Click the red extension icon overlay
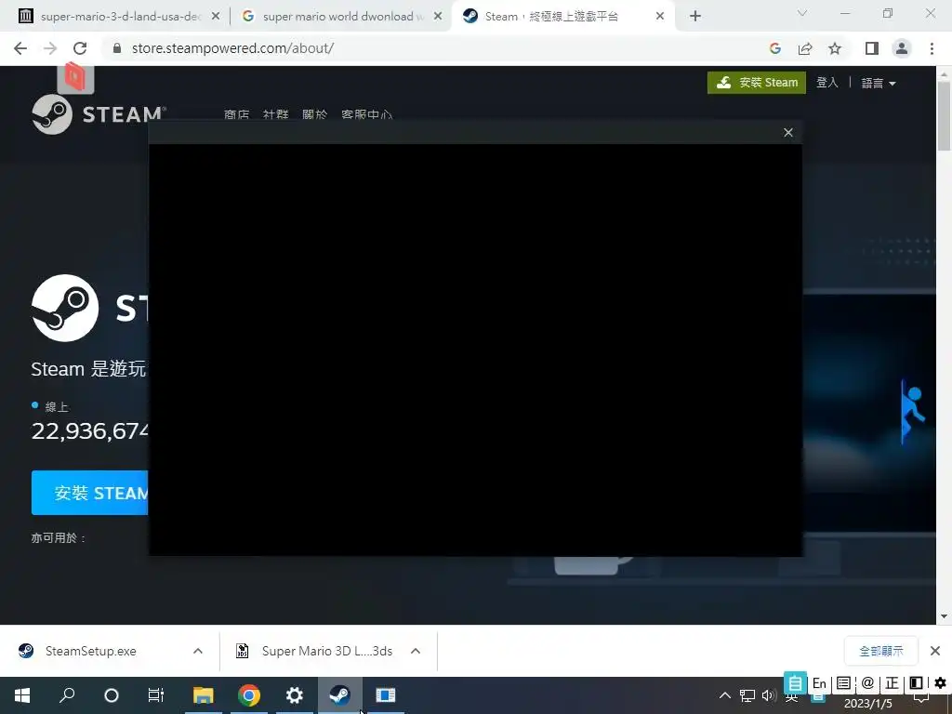 [x=75, y=77]
